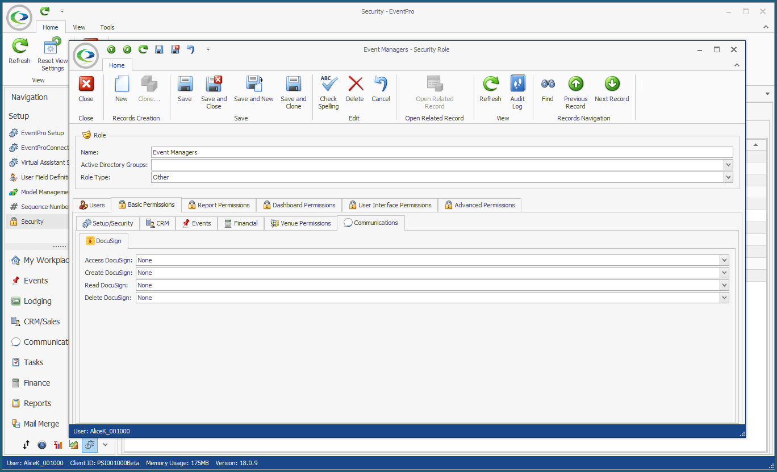Click the quick access up-arrow previous record icon

tap(111, 49)
